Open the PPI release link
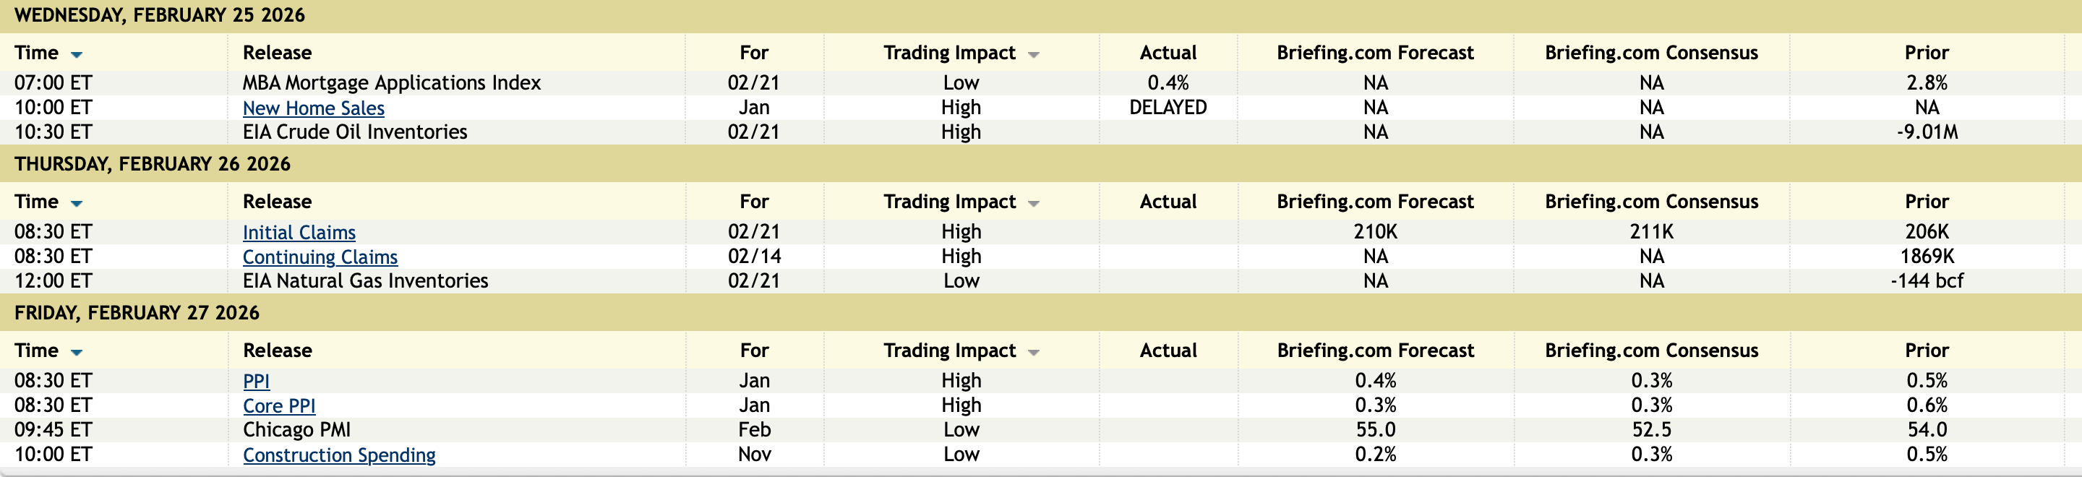Viewport: 2082px width, 477px height. (255, 382)
